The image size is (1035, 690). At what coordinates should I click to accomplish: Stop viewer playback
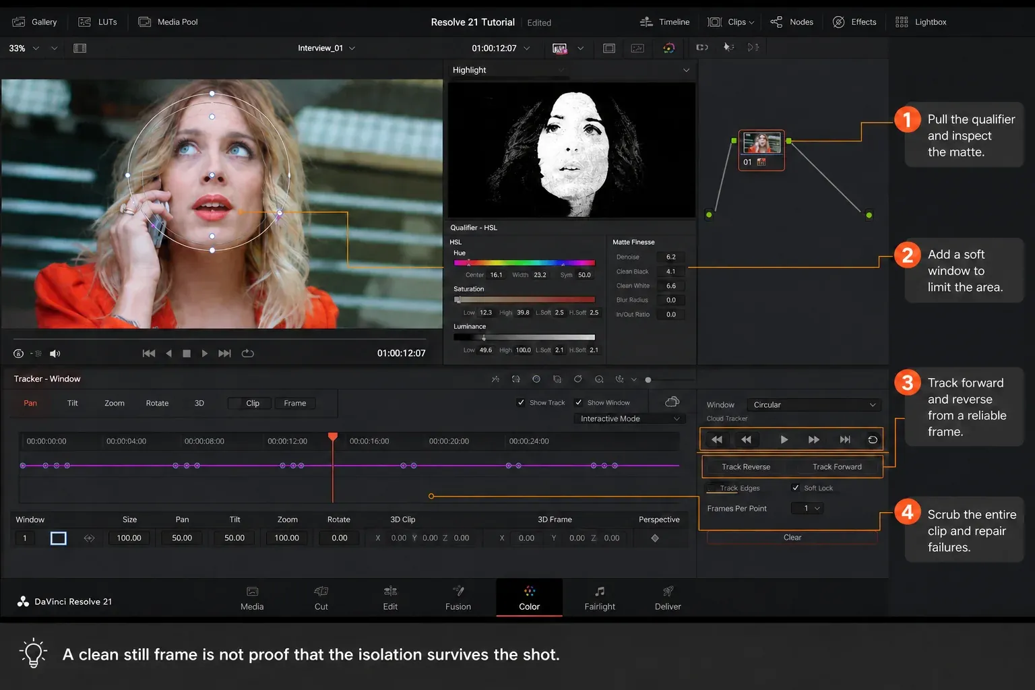[x=187, y=353]
